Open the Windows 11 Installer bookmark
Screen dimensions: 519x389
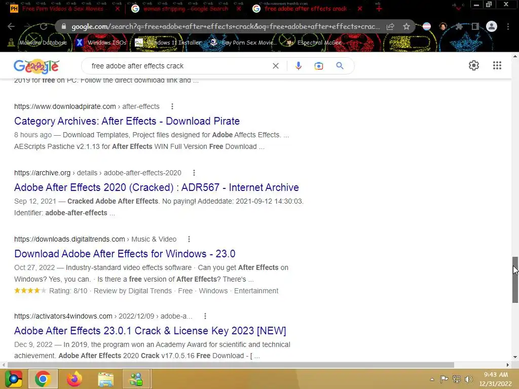[168, 43]
